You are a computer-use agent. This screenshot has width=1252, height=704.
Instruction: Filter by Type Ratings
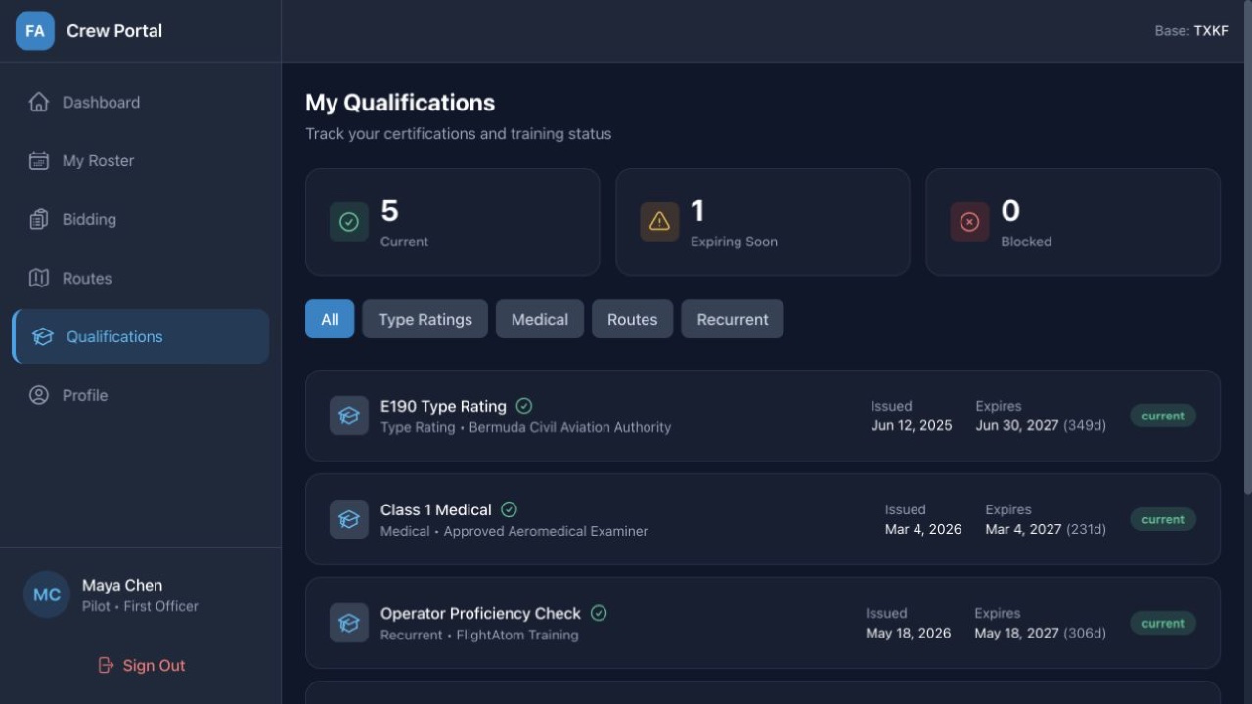click(425, 319)
